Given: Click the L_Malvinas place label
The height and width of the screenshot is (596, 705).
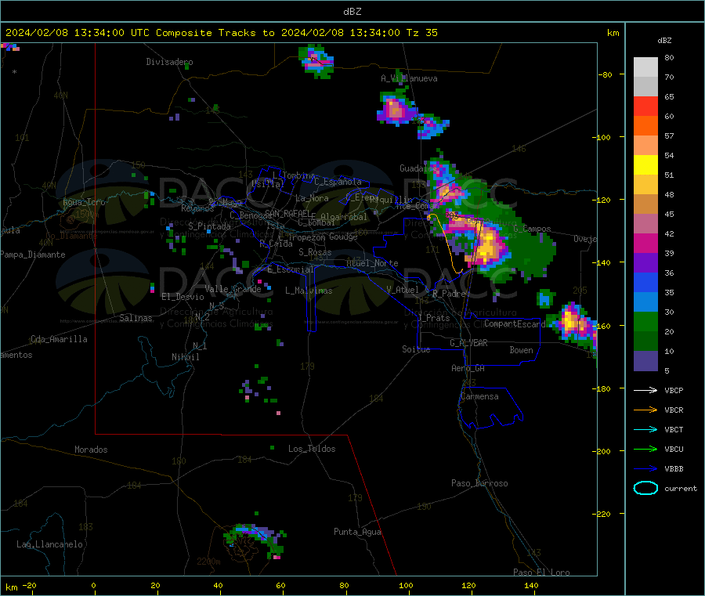Looking at the screenshot, I should click(x=309, y=291).
